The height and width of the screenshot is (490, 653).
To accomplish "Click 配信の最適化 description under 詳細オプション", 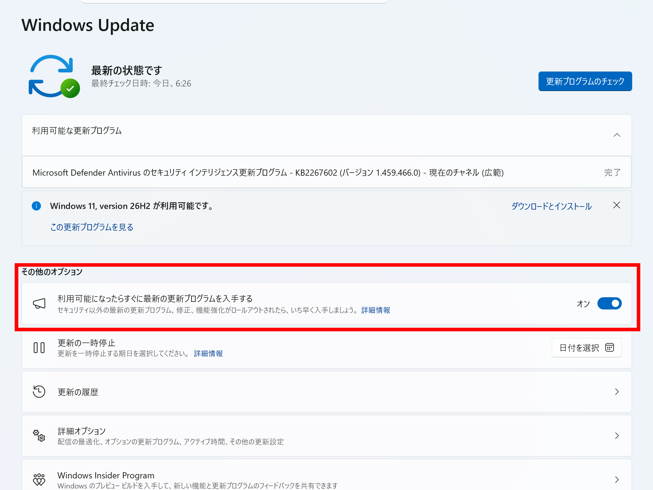I will tap(171, 442).
